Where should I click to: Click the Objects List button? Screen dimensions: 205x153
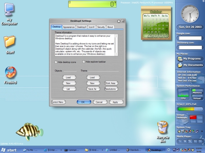point(69,89)
